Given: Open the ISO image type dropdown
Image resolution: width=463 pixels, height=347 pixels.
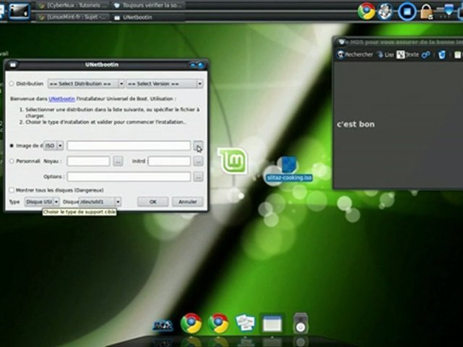Looking at the screenshot, I should 54,146.
